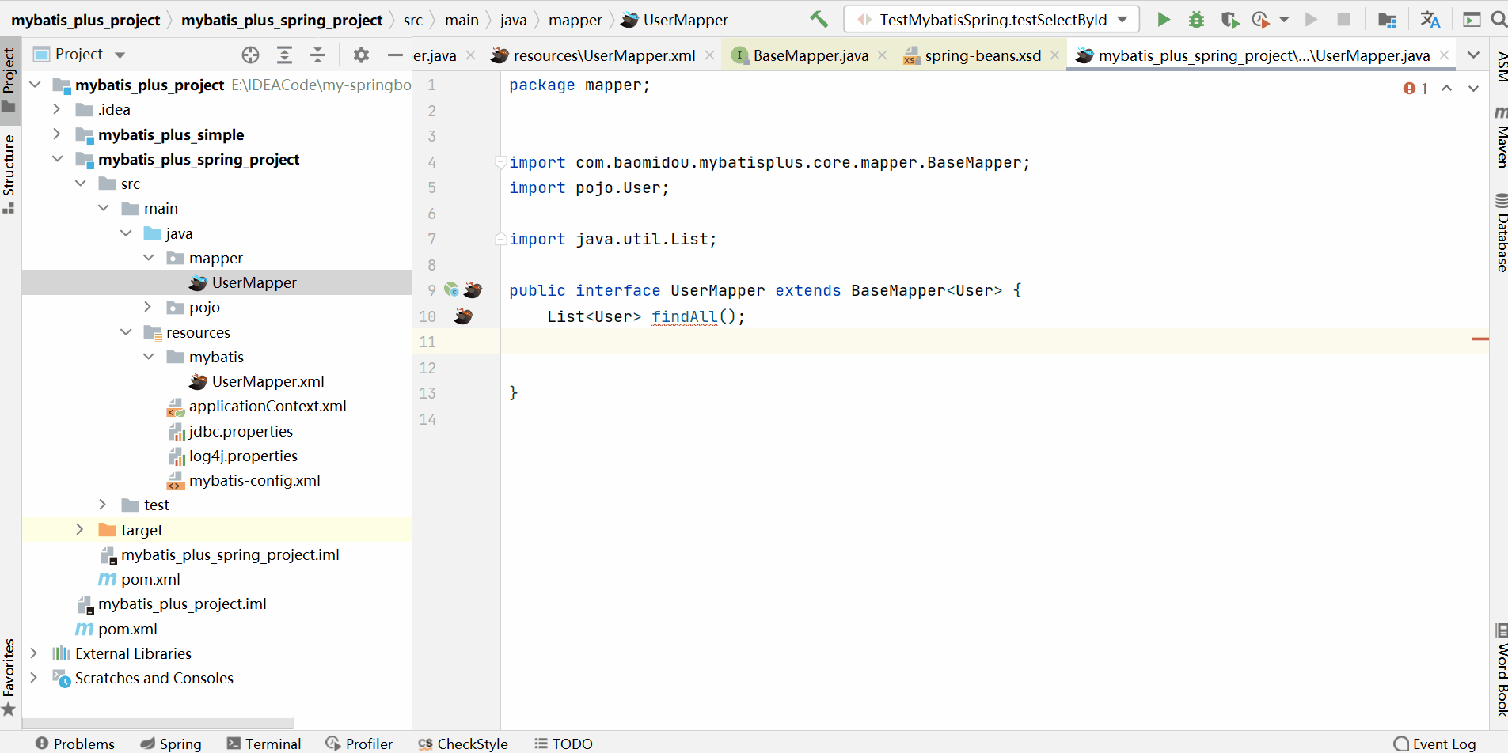Open the Favorites side panel
Image resolution: width=1508 pixels, height=753 pixels.
[x=9, y=677]
